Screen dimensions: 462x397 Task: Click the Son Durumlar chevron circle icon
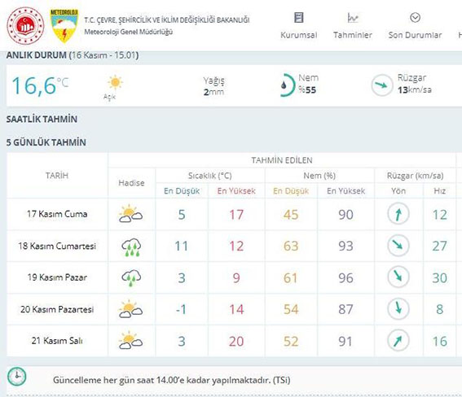pos(416,18)
